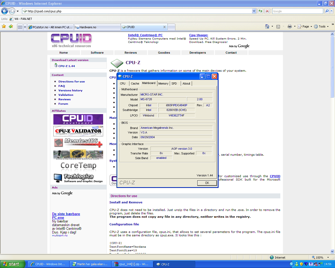Switch to cpuz_144[1].zip taskbar item
335x268 pixels.
(x=132, y=264)
